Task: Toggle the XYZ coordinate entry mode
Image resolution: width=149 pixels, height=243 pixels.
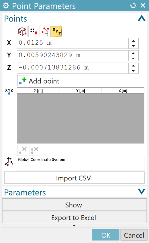Action: (57, 32)
